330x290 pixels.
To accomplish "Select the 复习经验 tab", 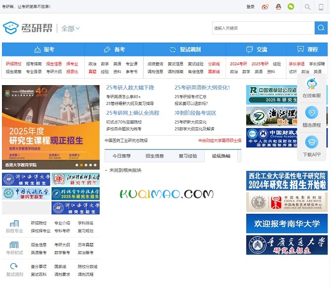I will point(188,156).
